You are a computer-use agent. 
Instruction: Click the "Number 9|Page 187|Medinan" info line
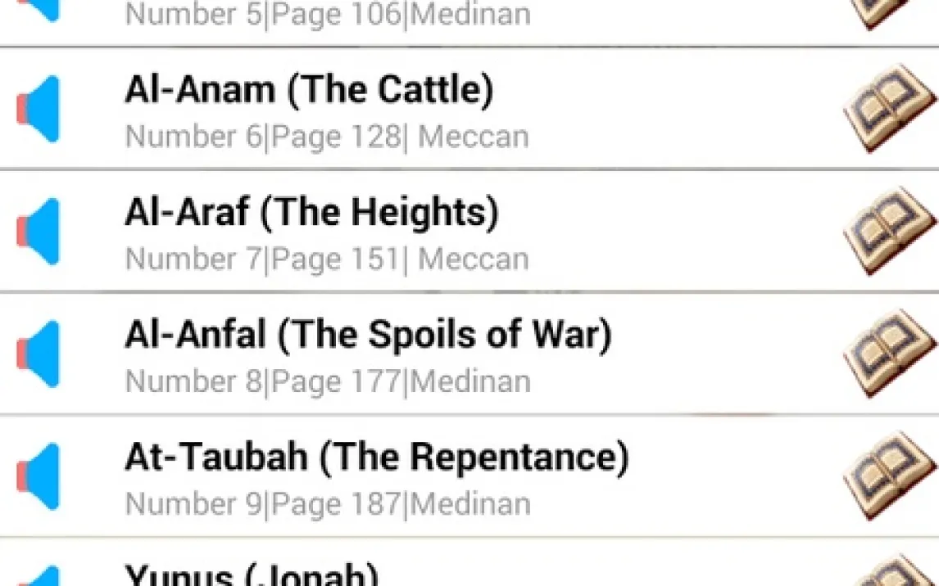click(327, 503)
